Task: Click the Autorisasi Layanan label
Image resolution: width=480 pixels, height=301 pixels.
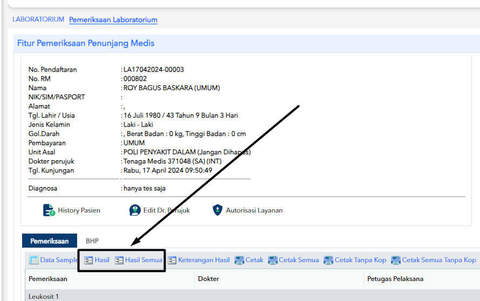Action: (254, 210)
